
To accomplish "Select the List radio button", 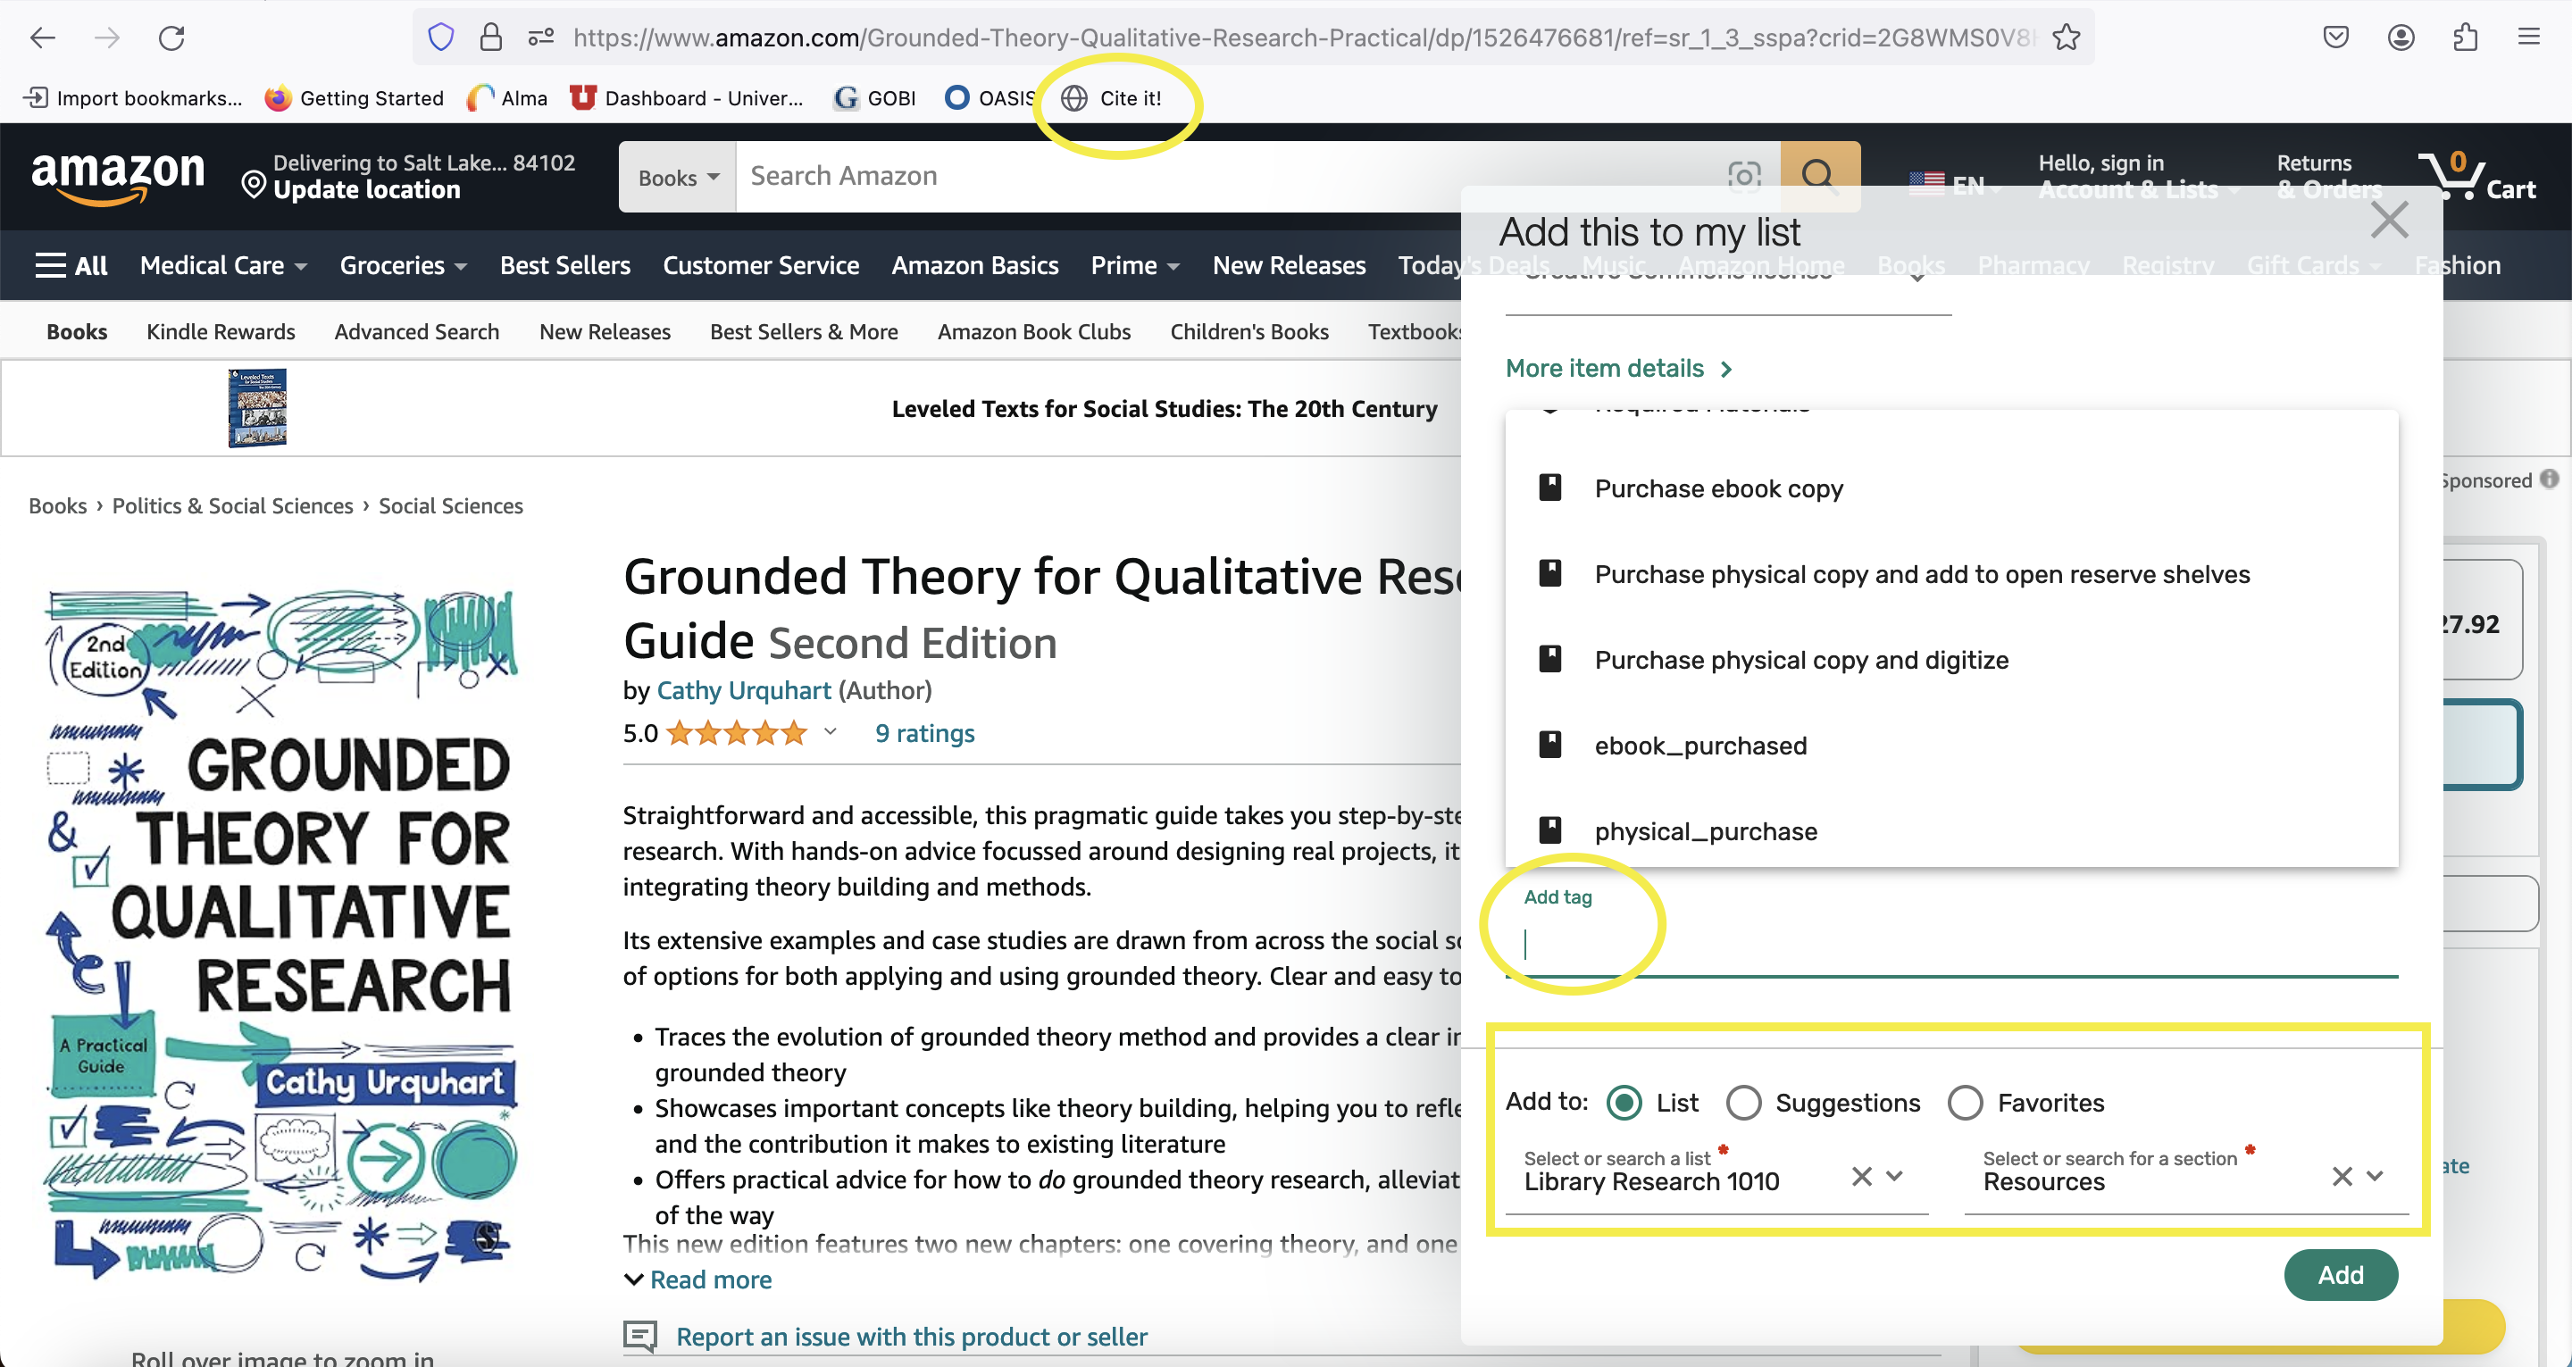I will coord(1624,1103).
